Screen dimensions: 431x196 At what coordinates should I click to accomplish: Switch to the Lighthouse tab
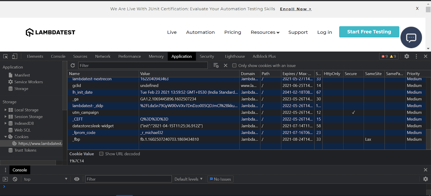click(x=235, y=56)
